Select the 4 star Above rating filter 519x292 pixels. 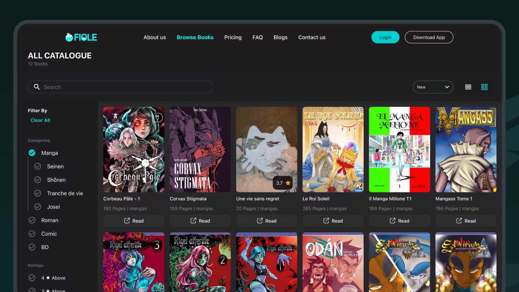[x=32, y=278]
